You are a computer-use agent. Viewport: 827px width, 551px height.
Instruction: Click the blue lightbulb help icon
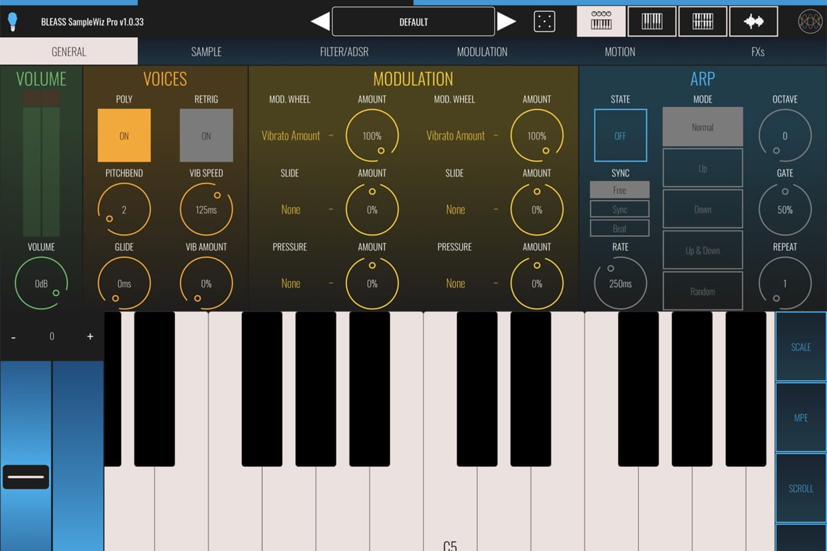click(12, 22)
